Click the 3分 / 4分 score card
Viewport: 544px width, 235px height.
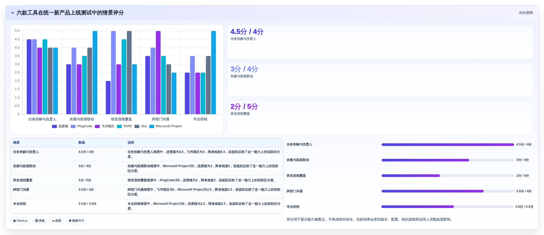pos(380,79)
